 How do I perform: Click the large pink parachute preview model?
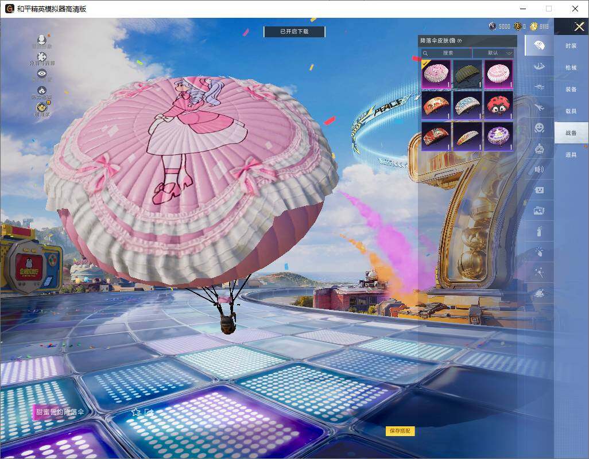click(x=191, y=180)
